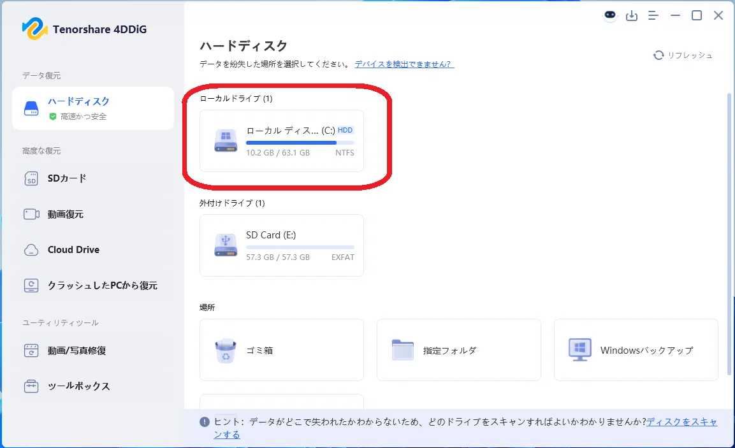The width and height of the screenshot is (735, 448).
Task: Click the SD card sidebar icon
Action: [31, 178]
